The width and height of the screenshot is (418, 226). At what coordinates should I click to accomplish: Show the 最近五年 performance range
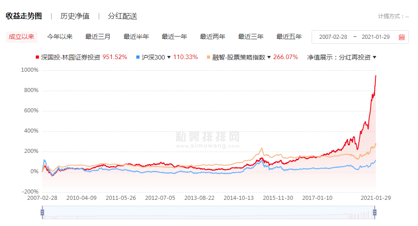(289, 37)
